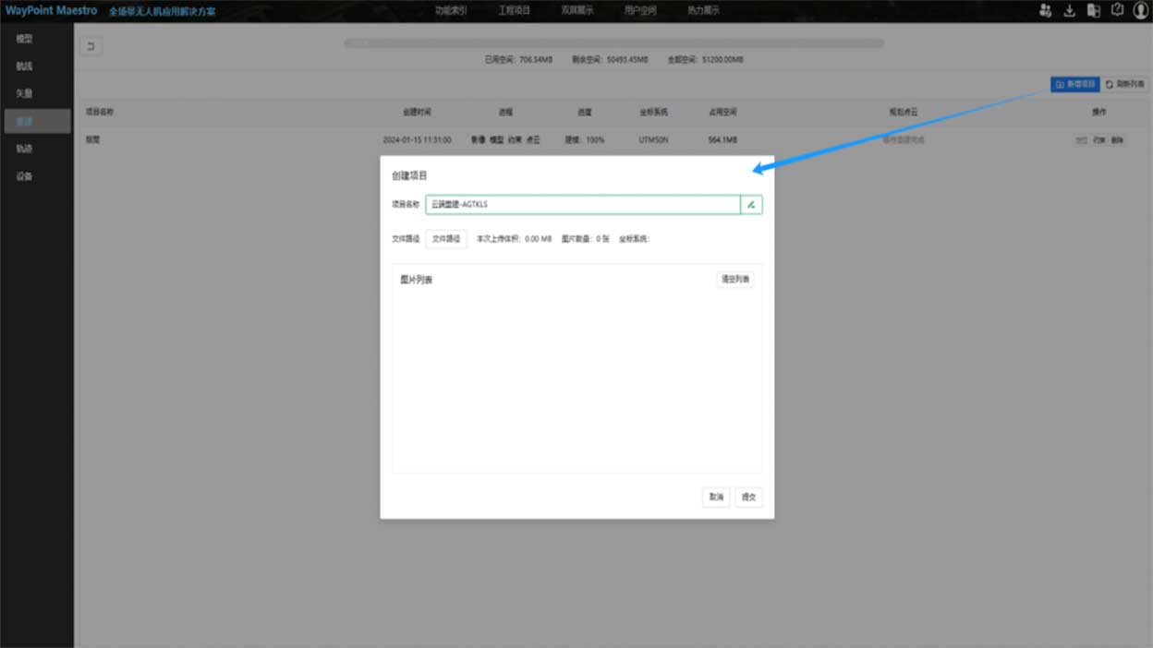Open the 工程项目 top menu
The image size is (1153, 648).
click(515, 11)
